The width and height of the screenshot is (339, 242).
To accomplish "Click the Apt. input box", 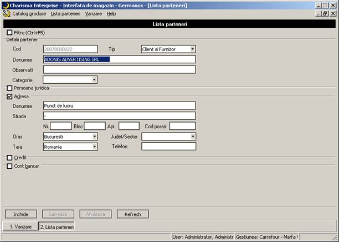I will (129, 126).
